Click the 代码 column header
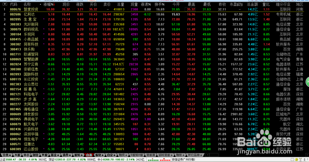This screenshot has width=309, height=162. (14, 4)
